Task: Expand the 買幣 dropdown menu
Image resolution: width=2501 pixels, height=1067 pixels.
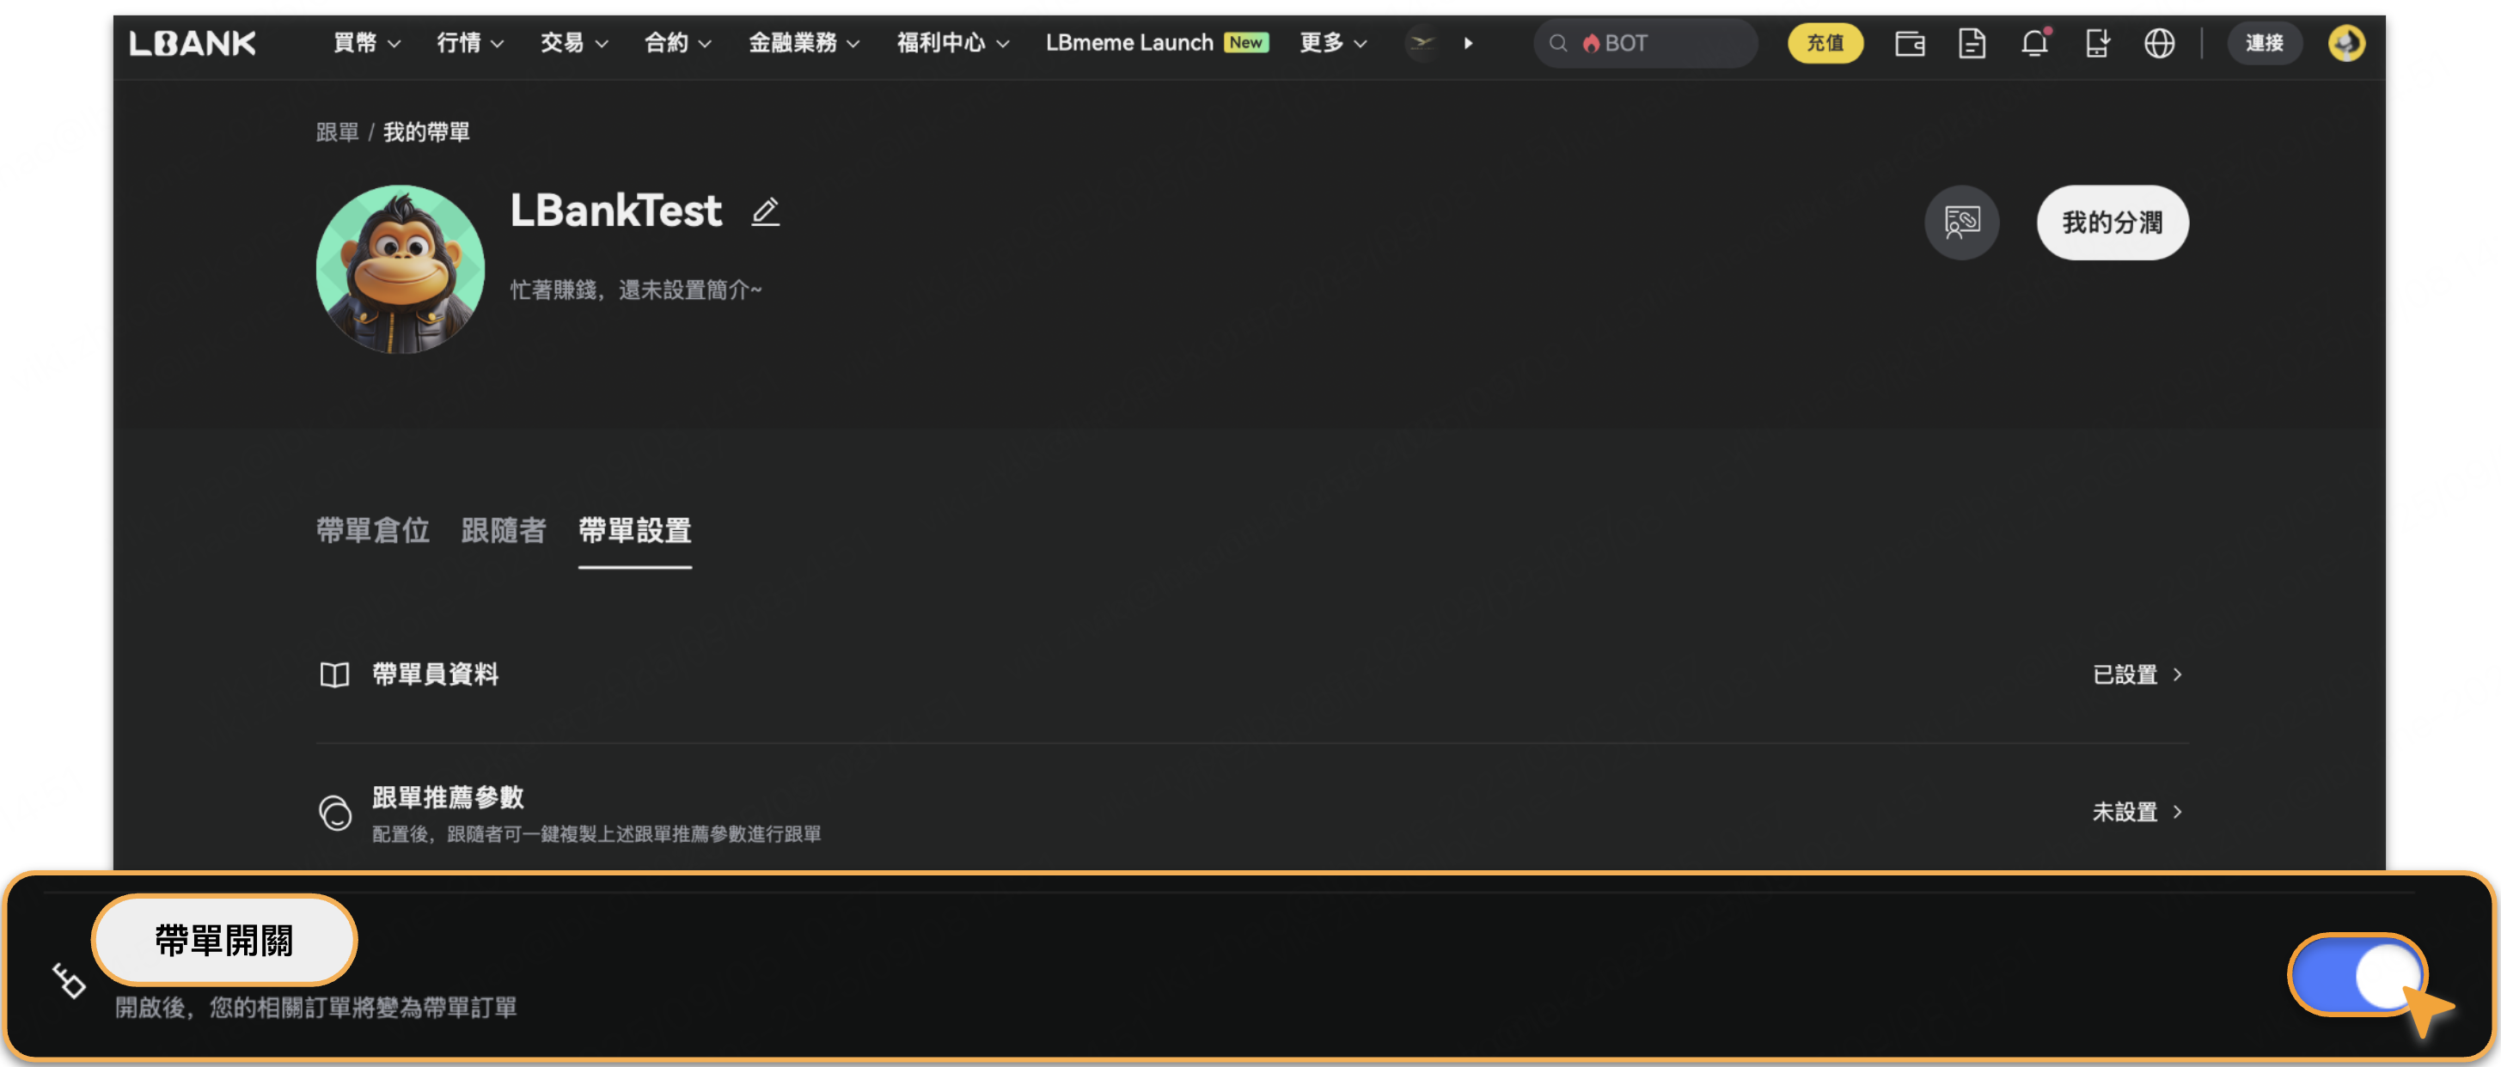Action: pyautogui.click(x=367, y=43)
